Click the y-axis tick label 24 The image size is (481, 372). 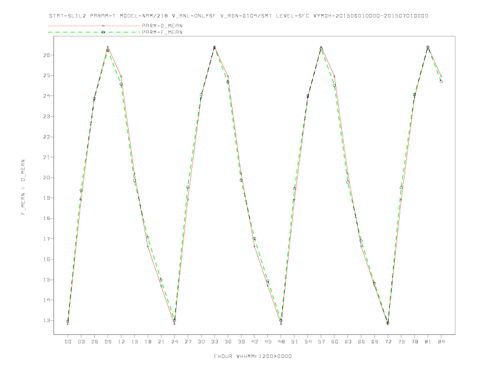(47, 96)
